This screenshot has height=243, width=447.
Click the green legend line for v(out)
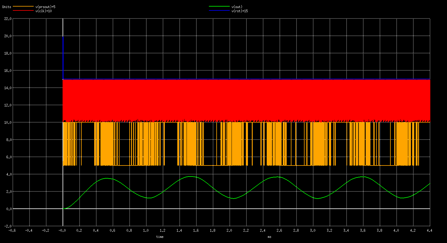219,6
